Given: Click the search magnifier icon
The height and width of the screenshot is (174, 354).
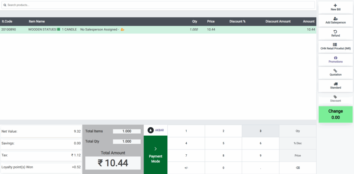Looking at the screenshot, I should click(5, 5).
